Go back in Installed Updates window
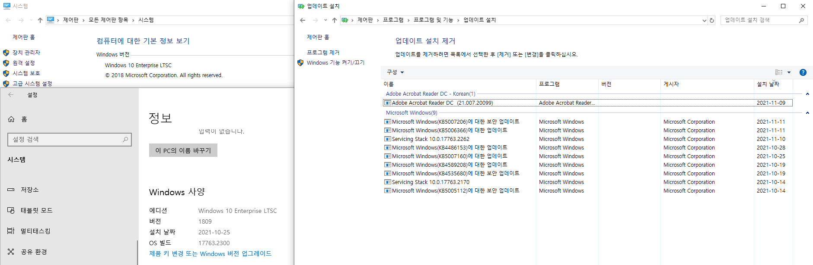 303,20
